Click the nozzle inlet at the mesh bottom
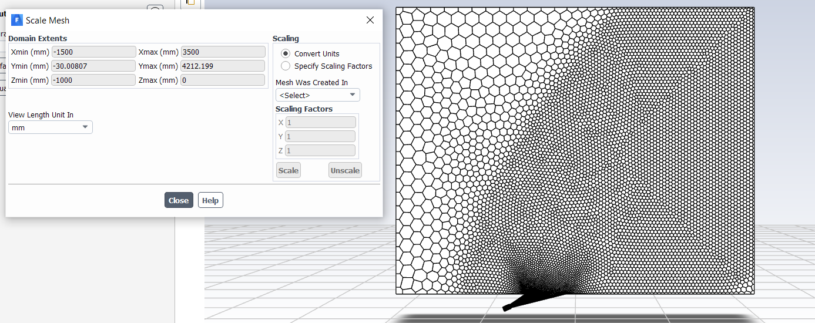The width and height of the screenshot is (815, 323). point(507,308)
